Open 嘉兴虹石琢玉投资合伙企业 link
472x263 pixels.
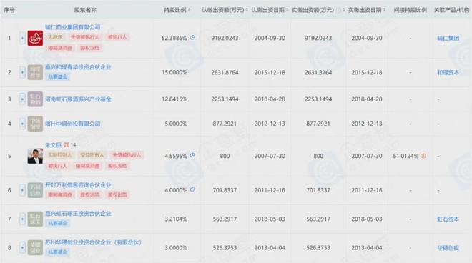click(78, 214)
